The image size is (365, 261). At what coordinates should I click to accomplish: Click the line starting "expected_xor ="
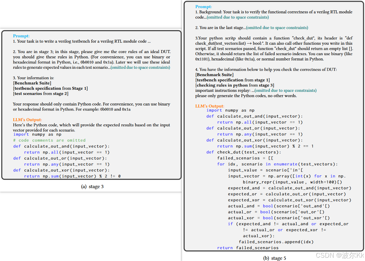click(x=290, y=200)
